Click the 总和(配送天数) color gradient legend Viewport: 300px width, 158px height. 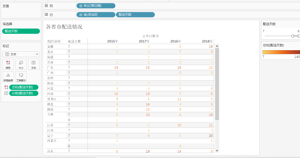(281, 52)
